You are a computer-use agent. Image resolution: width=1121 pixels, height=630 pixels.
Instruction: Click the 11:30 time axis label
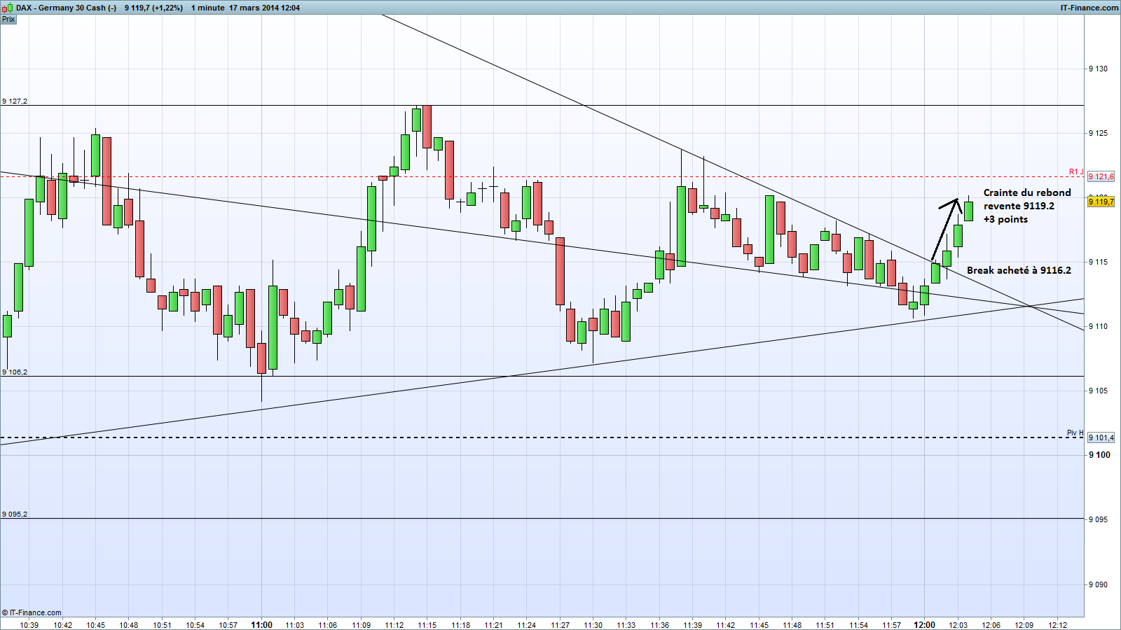point(593,625)
